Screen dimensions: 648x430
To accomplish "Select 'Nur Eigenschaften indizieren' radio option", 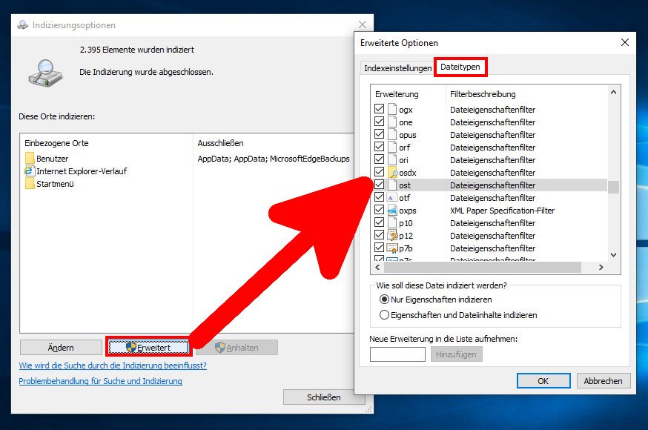I will [x=384, y=300].
